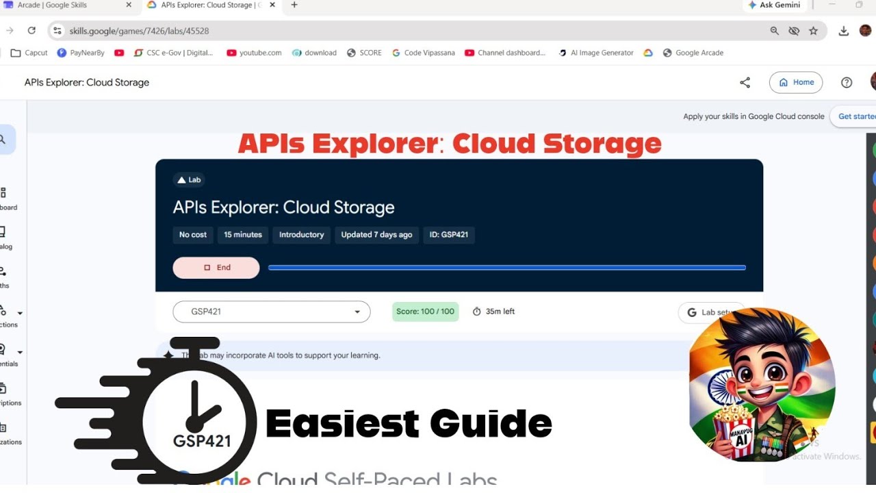Click the address bar URL
Screen dimensions: 876x493
[x=139, y=31]
